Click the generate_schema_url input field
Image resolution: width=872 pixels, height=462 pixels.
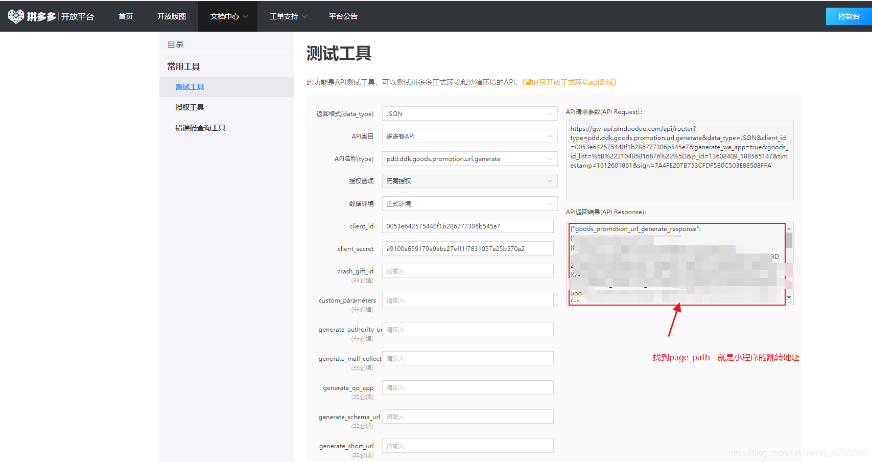[467, 417]
